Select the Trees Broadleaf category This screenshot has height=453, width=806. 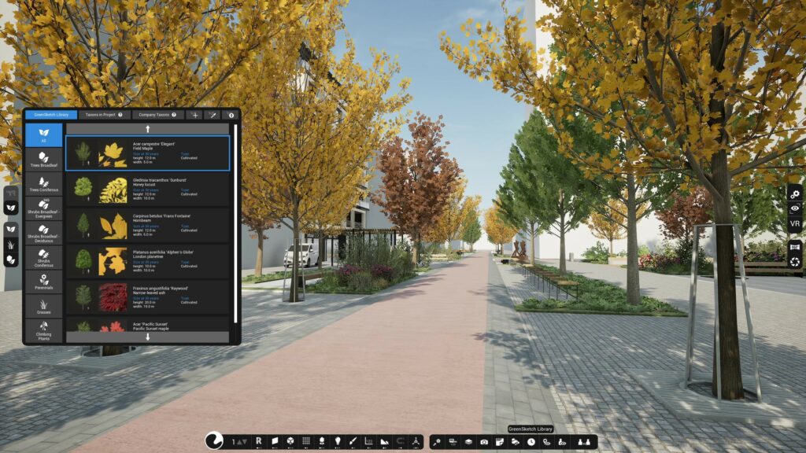coord(44,160)
